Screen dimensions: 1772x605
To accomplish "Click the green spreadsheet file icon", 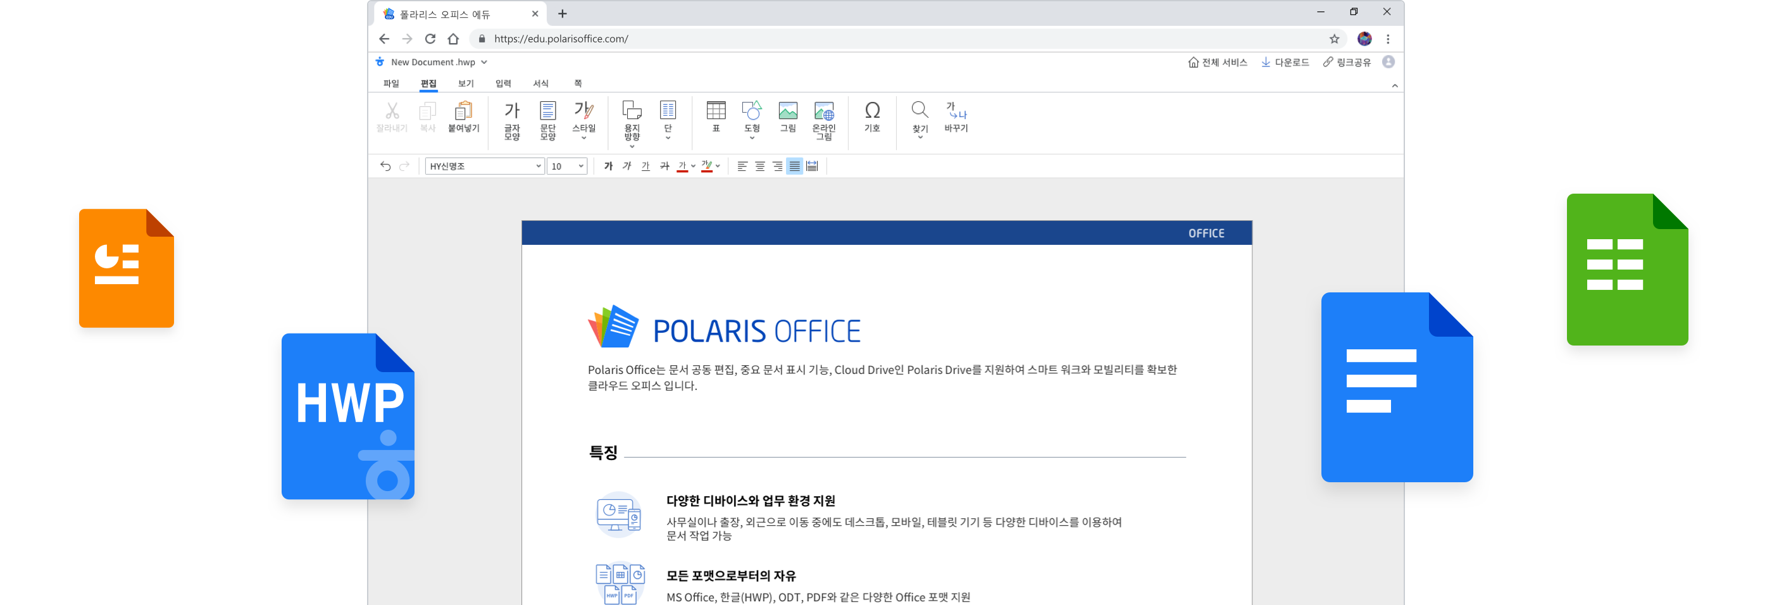I will (x=1627, y=269).
